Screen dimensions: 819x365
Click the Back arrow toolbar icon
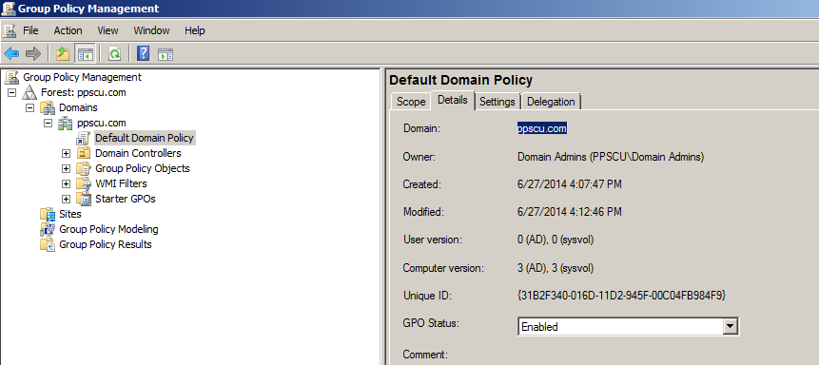(x=11, y=53)
